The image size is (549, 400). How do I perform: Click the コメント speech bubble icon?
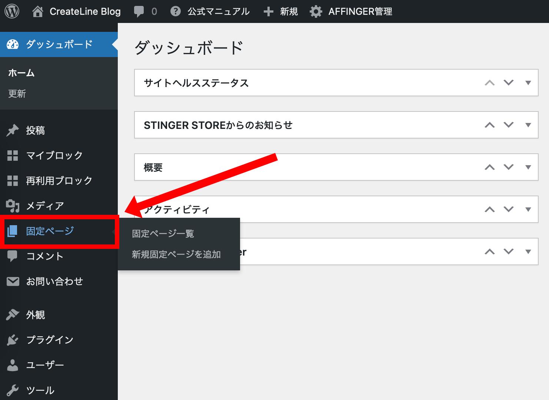coord(12,256)
